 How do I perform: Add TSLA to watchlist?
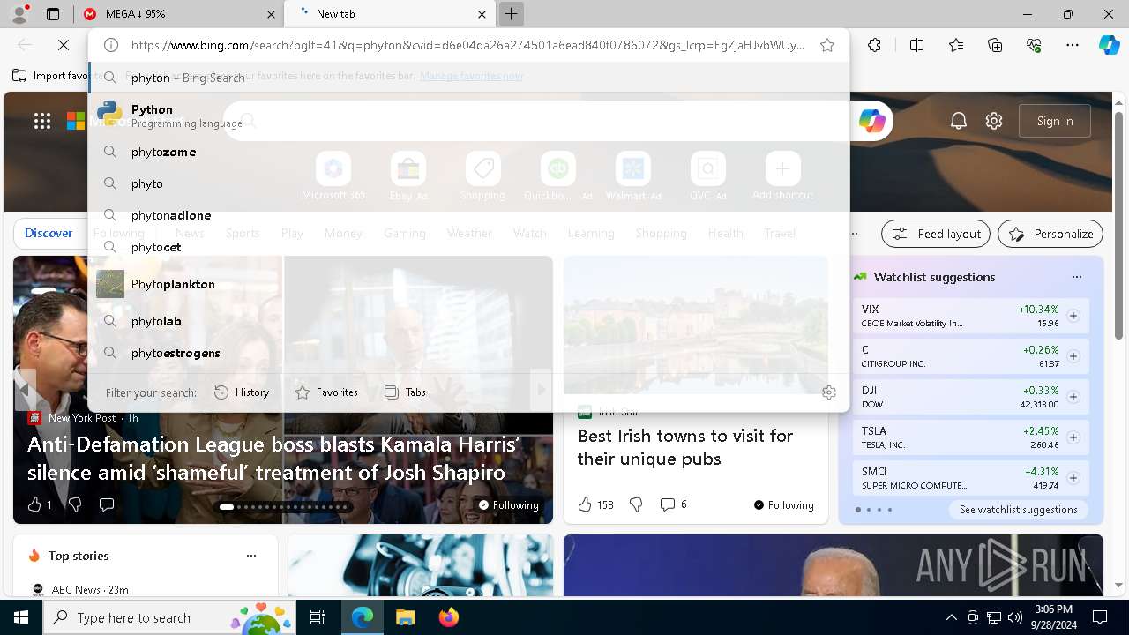[1073, 437]
